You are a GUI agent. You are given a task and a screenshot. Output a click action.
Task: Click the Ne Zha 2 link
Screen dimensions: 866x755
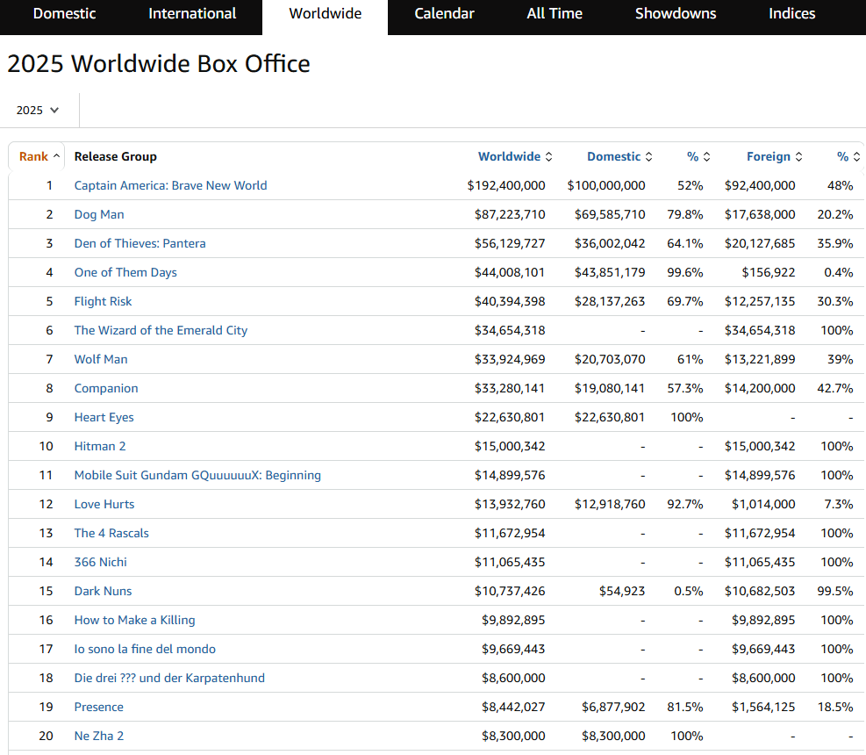tap(98, 736)
